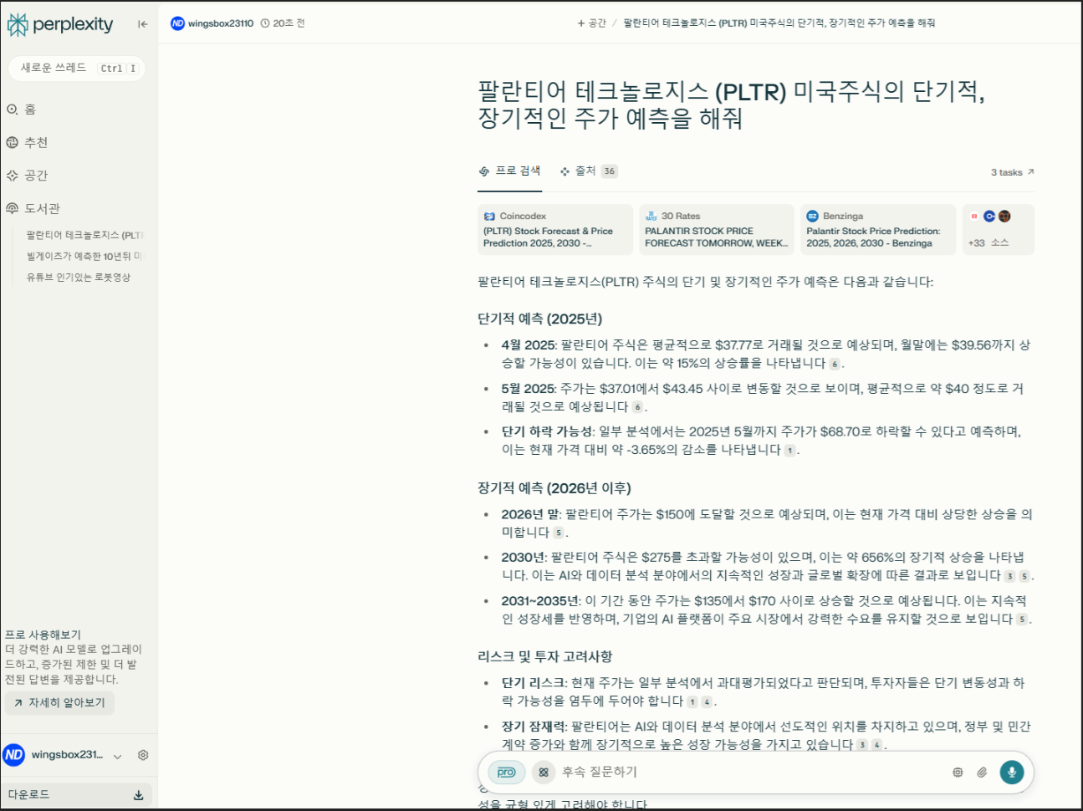Open settings gear next to account name
Screen dimensions: 1083x811
[x=143, y=755]
